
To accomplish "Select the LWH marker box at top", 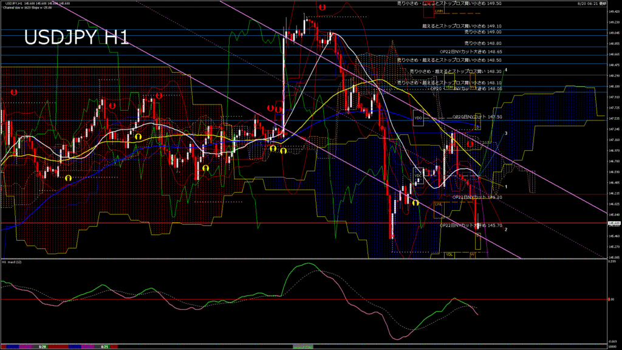I will 439,11.
